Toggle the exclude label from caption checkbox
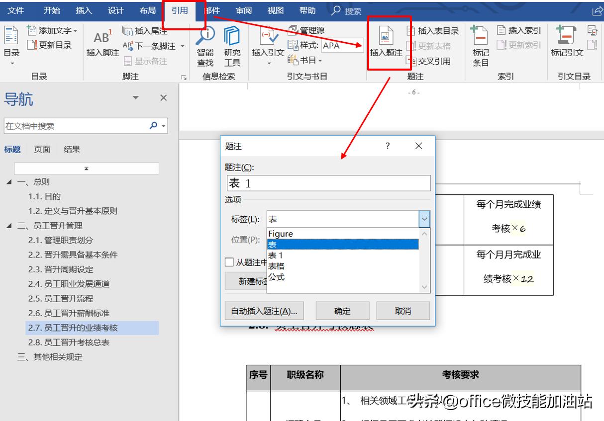The height and width of the screenshot is (421, 604). (x=229, y=262)
